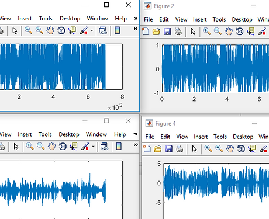Open Desktop menu in Figure 4

pyautogui.click(x=243, y=137)
